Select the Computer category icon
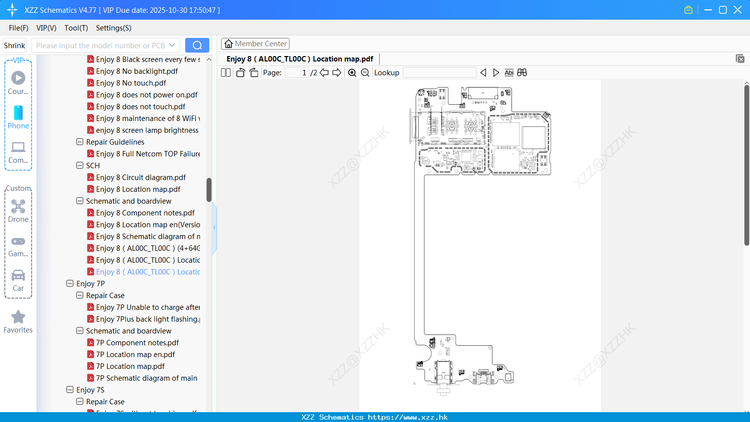Screen dimensions: 750x422 click(18, 152)
